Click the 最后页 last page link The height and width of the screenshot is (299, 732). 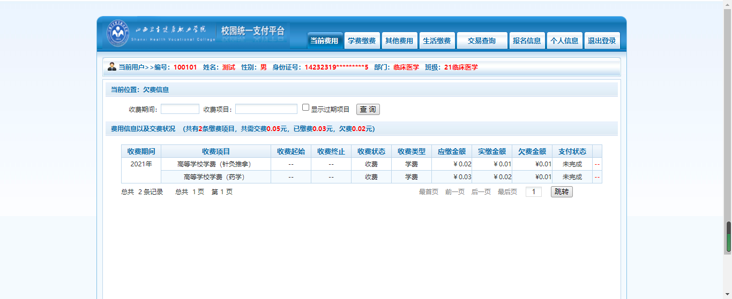coord(507,192)
